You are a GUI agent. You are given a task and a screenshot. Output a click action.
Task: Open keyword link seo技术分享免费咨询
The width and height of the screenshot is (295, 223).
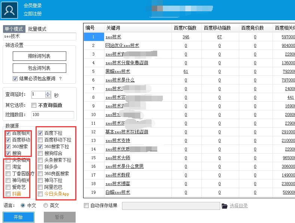127,63
